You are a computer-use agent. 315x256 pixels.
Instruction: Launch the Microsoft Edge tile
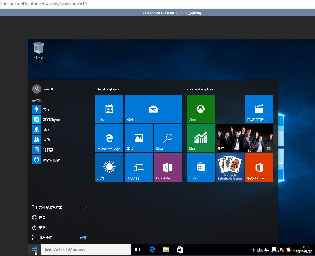pyautogui.click(x=109, y=138)
